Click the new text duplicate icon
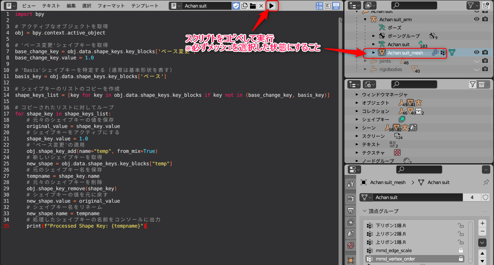494x265 pixels. click(245, 6)
